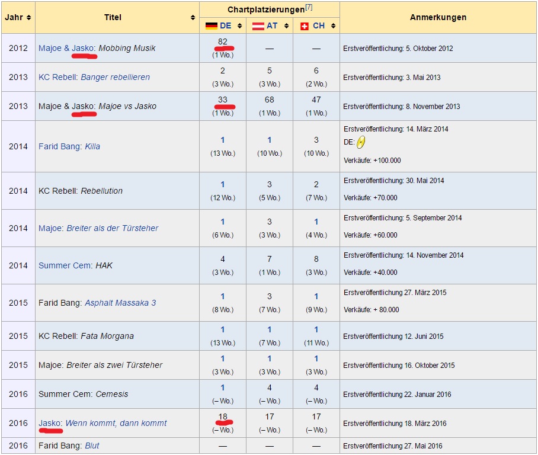Click the German flag icon
Image resolution: width=538 pixels, height=455 pixels.
(x=212, y=25)
